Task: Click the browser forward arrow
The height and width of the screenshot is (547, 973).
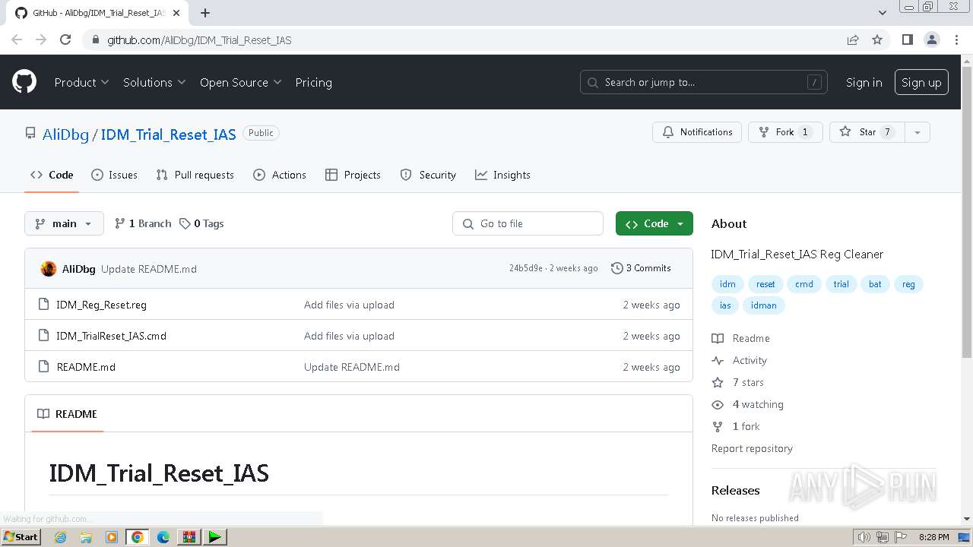Action: pyautogui.click(x=41, y=40)
